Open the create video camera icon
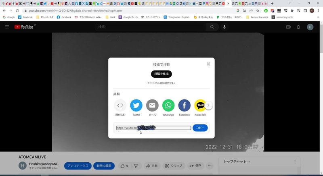Image resolution: width=323 pixels, height=176 pixels. (288, 27)
